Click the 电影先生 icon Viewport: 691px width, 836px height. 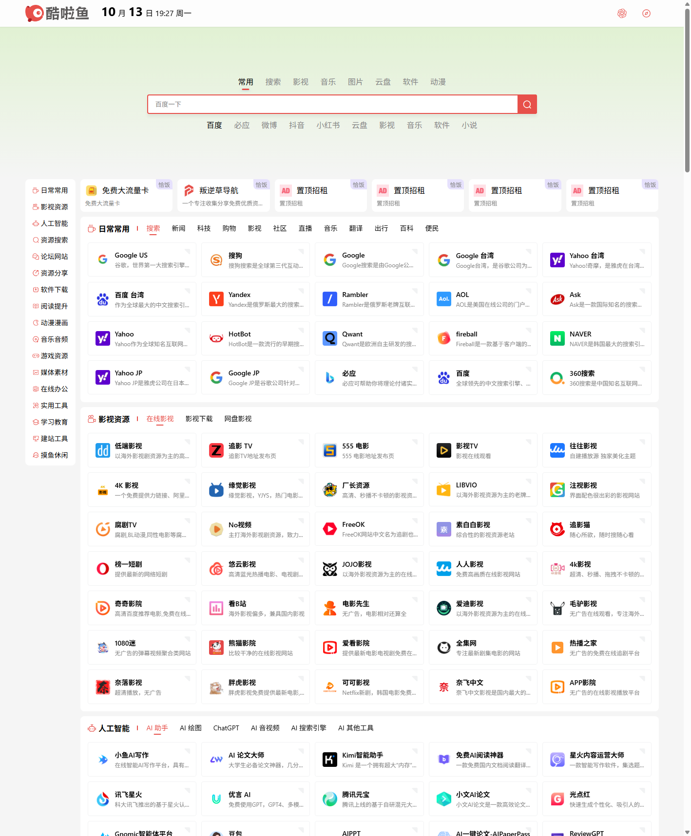point(330,608)
